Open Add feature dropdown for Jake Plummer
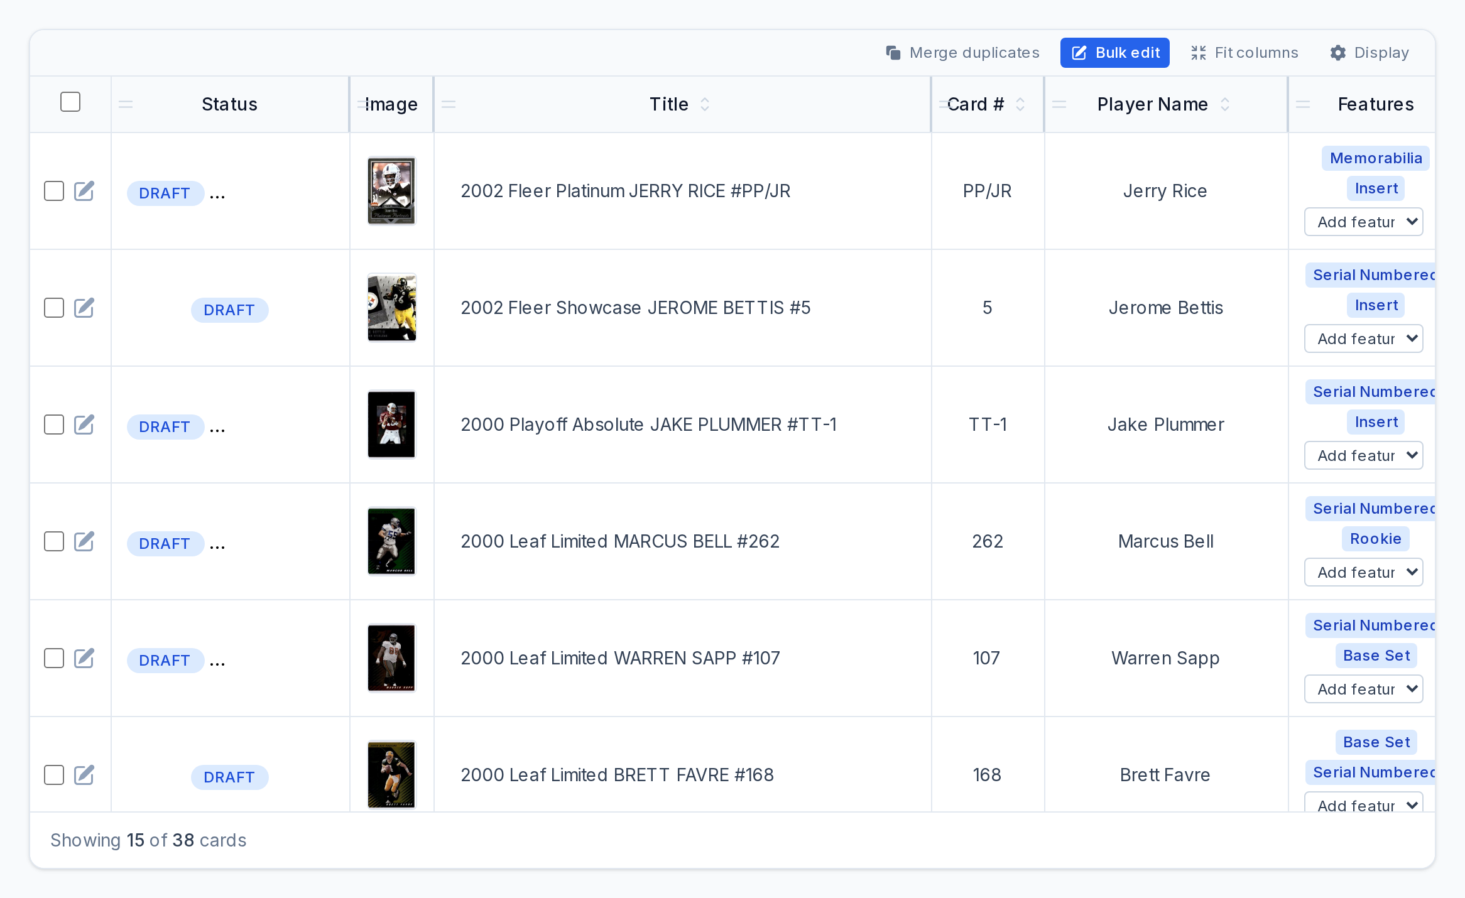Screen dimensions: 1465x898 click(1364, 455)
